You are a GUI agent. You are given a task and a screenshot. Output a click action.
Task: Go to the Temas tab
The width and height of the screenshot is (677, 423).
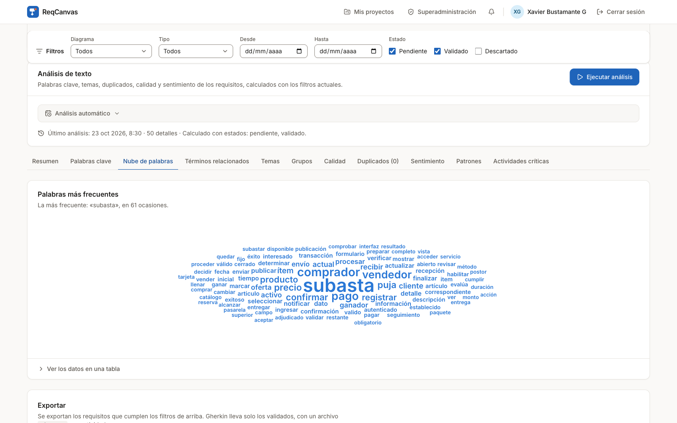pyautogui.click(x=270, y=161)
